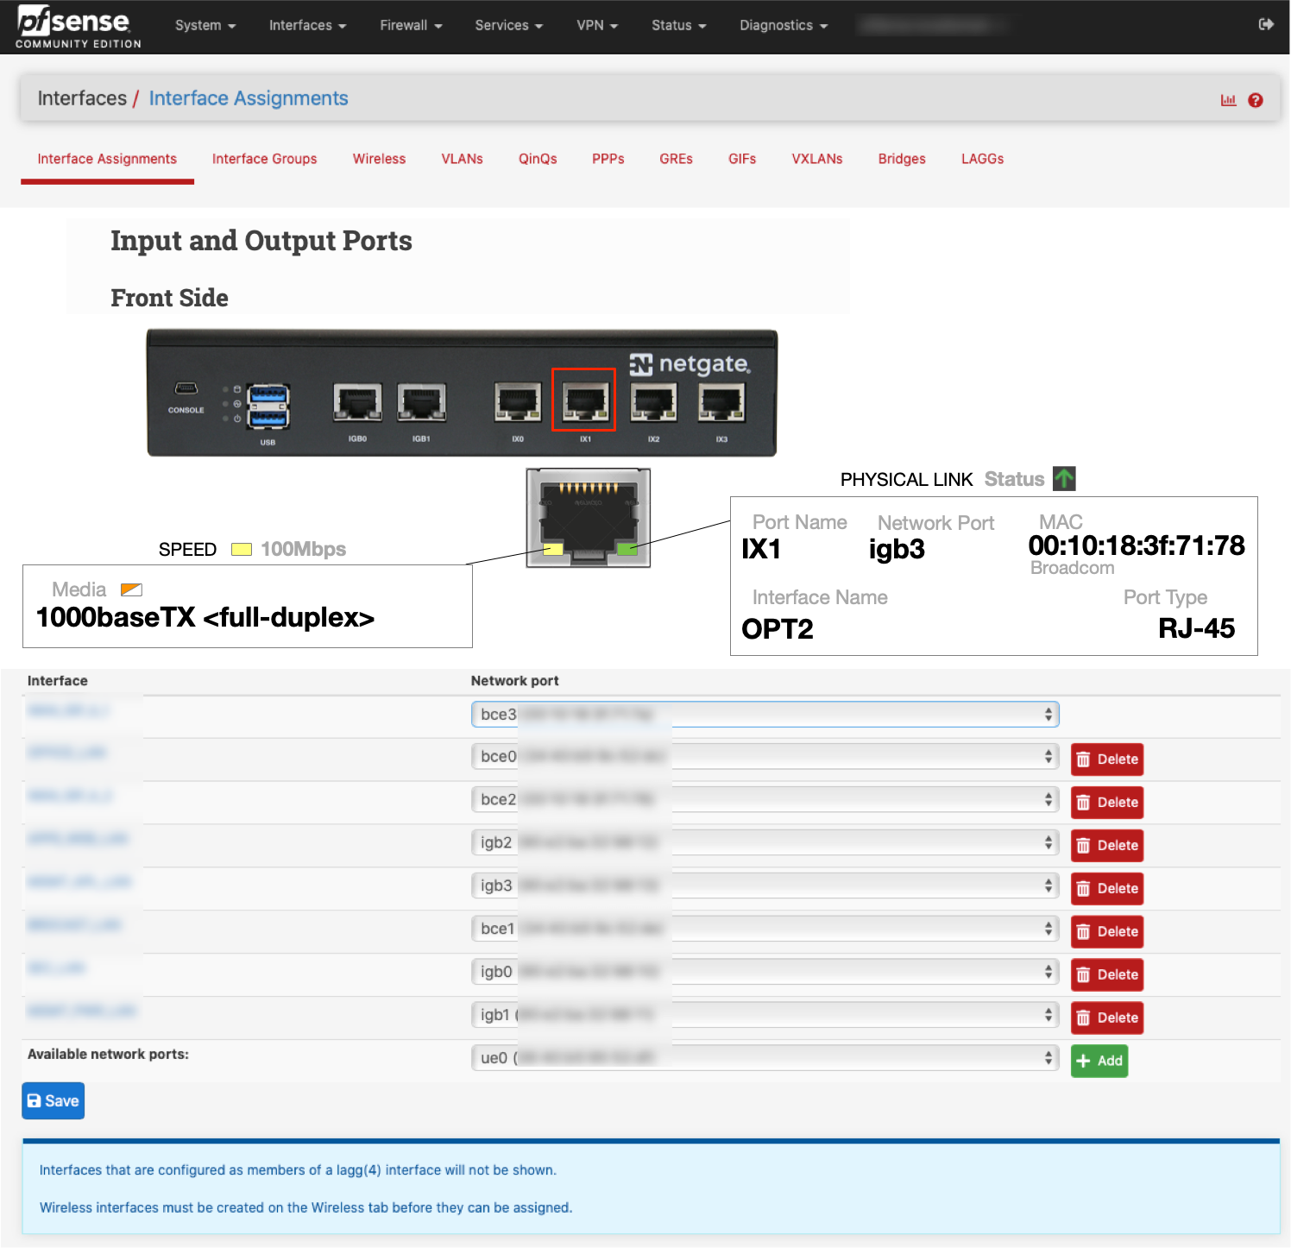Expand the bce2 network port dropdown
1291x1248 pixels.
coord(765,800)
